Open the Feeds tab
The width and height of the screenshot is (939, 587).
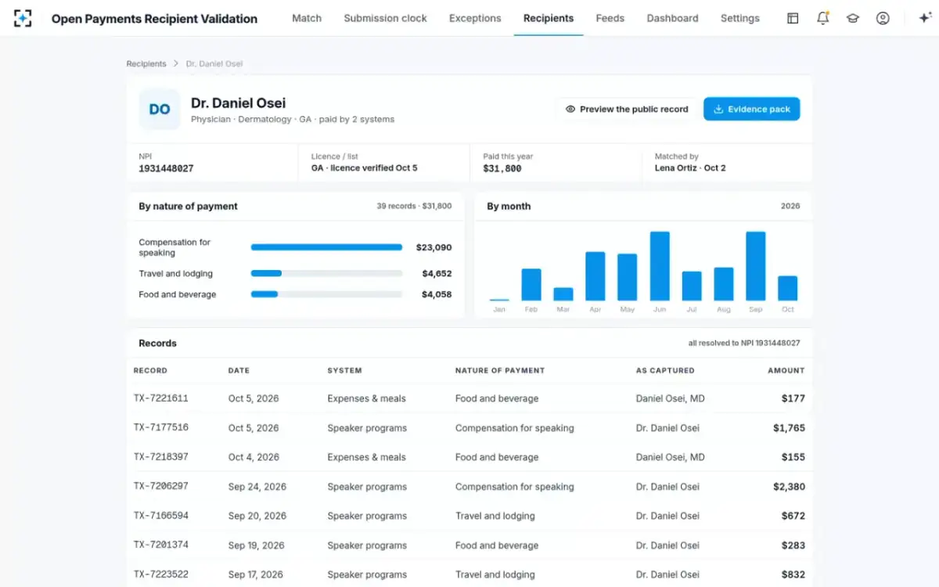click(610, 18)
